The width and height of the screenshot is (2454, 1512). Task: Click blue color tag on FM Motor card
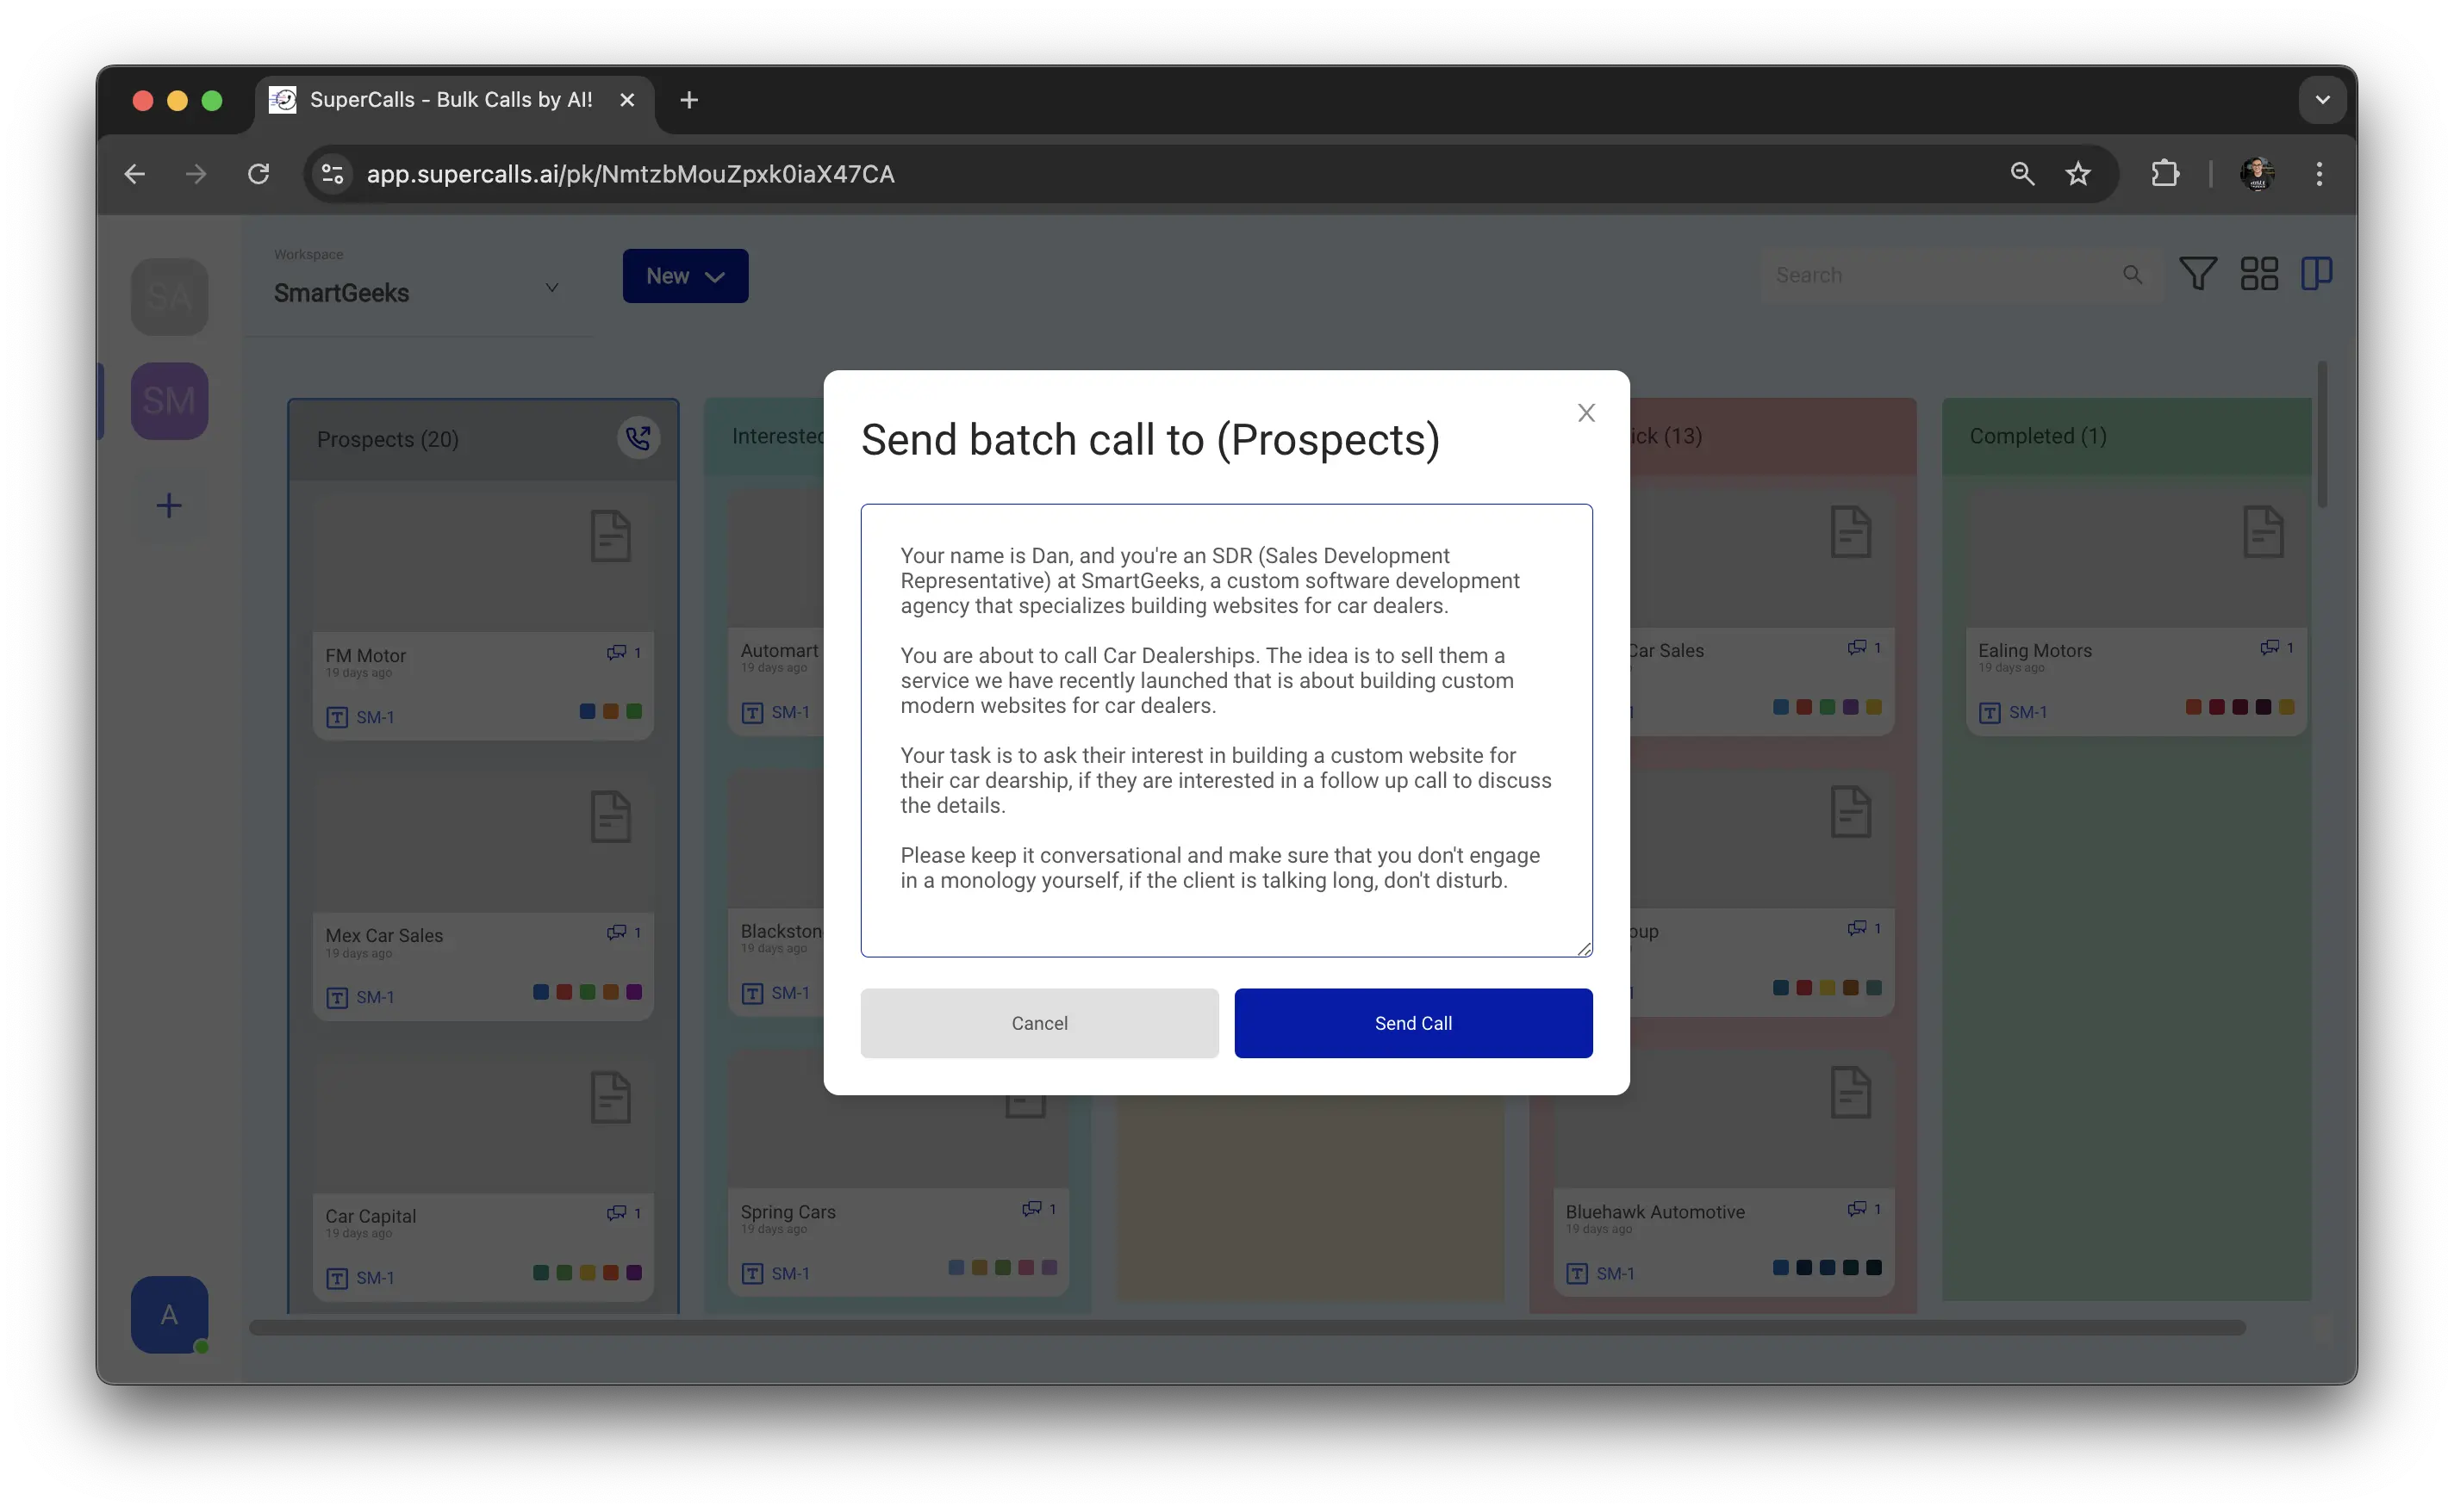(x=588, y=712)
